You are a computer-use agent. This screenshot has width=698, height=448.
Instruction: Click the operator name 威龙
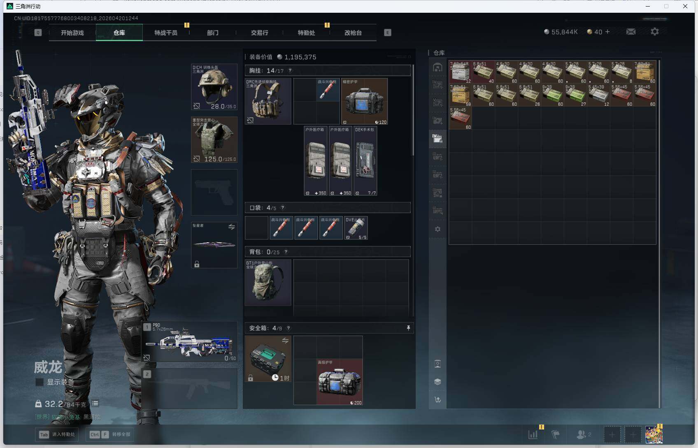[48, 367]
